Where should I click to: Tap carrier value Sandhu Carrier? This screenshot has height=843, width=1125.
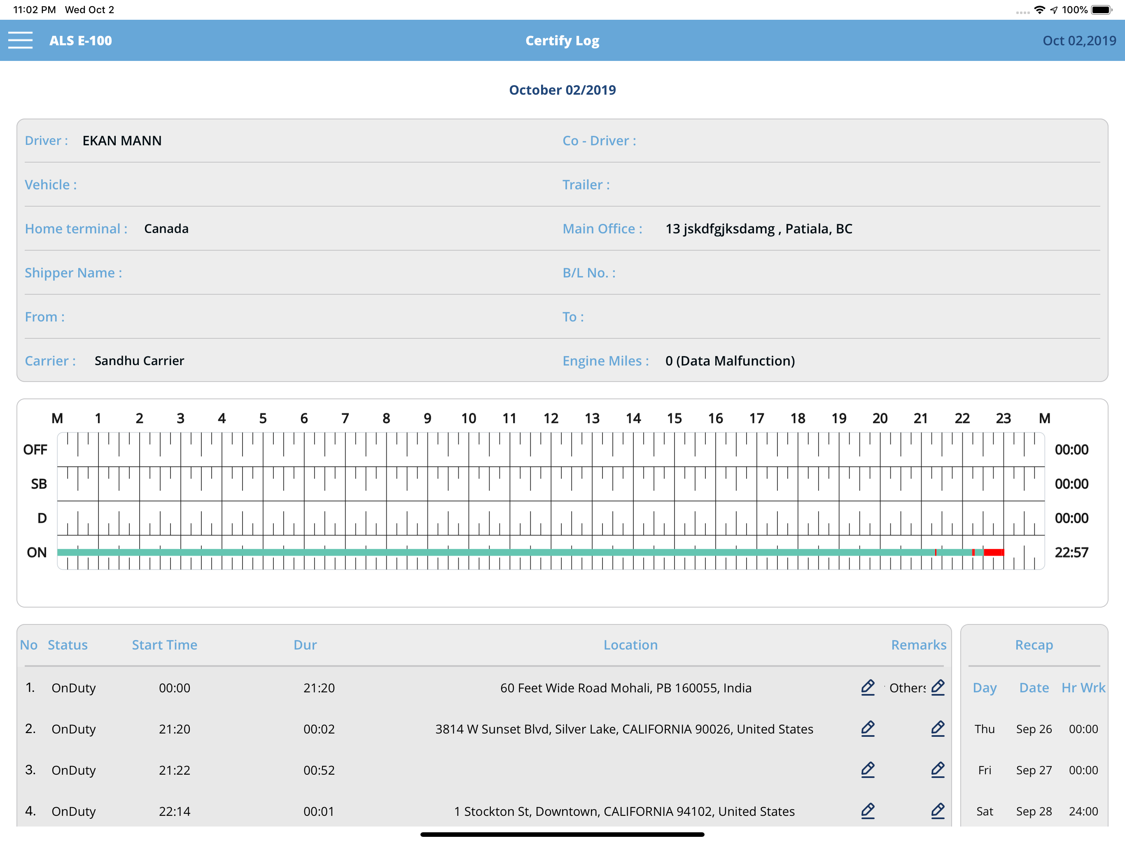(139, 361)
